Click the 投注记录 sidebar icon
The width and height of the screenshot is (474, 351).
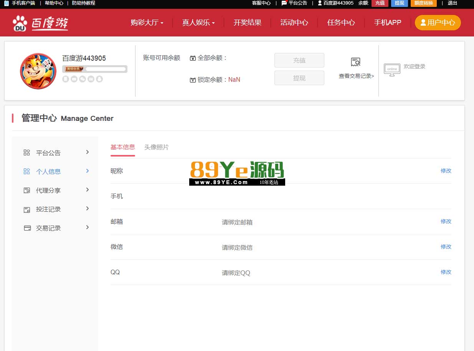[26, 209]
